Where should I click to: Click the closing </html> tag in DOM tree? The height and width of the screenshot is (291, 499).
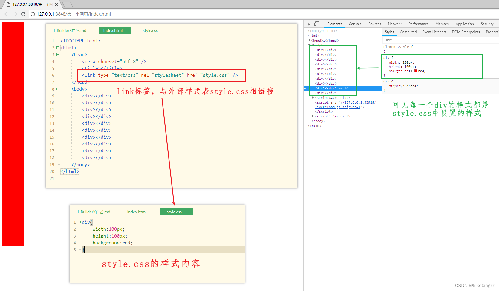click(x=315, y=126)
